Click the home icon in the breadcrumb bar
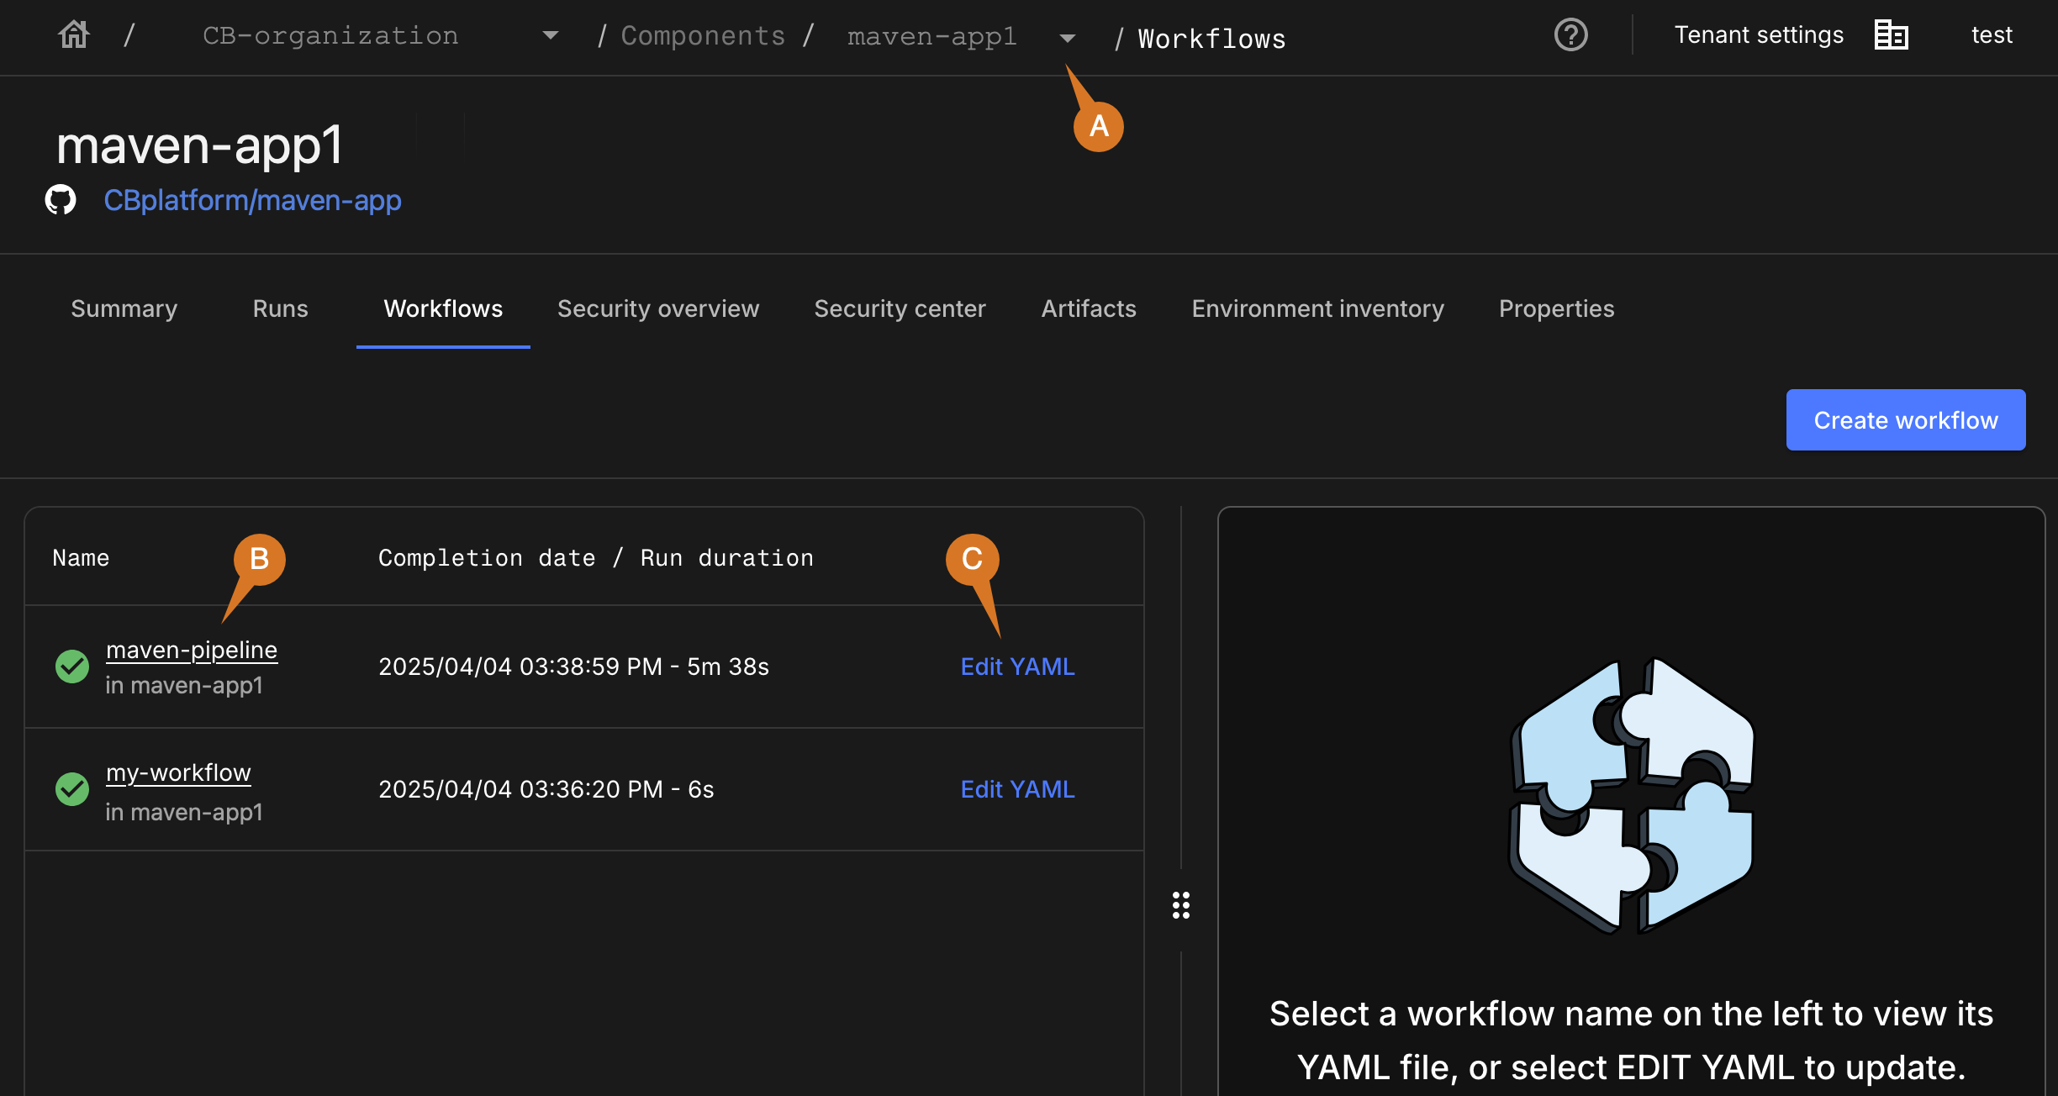The height and width of the screenshot is (1096, 2058). click(x=72, y=34)
